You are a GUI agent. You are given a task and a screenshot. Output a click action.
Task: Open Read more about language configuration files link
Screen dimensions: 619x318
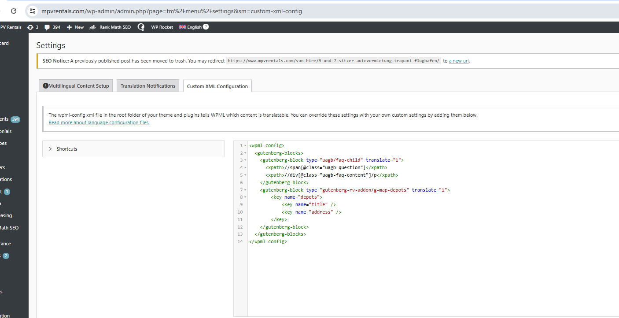point(99,122)
